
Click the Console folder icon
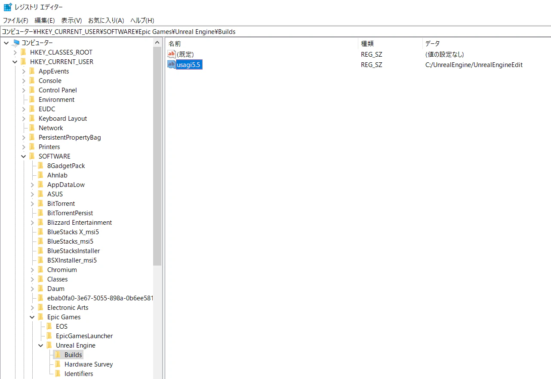point(32,80)
